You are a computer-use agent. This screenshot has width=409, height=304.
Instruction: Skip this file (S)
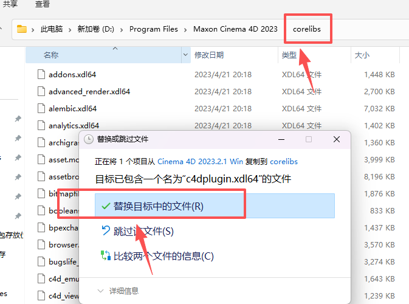[143, 231]
